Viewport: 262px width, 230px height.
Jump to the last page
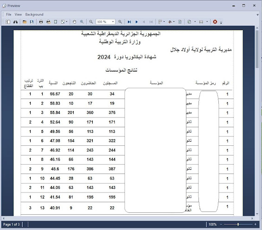click(129, 22)
